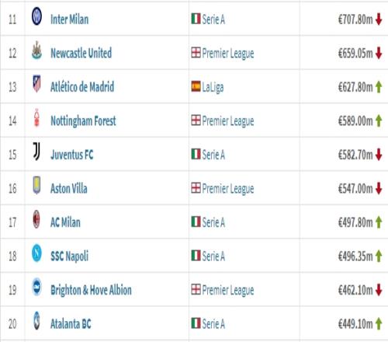Click the Spain flag icon next to LaLiga

[x=196, y=86]
